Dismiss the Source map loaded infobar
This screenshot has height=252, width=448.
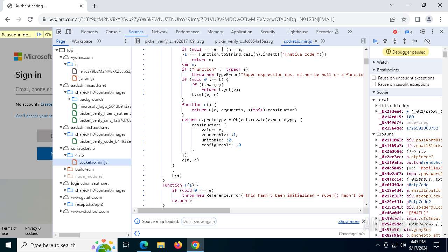coord(364,221)
